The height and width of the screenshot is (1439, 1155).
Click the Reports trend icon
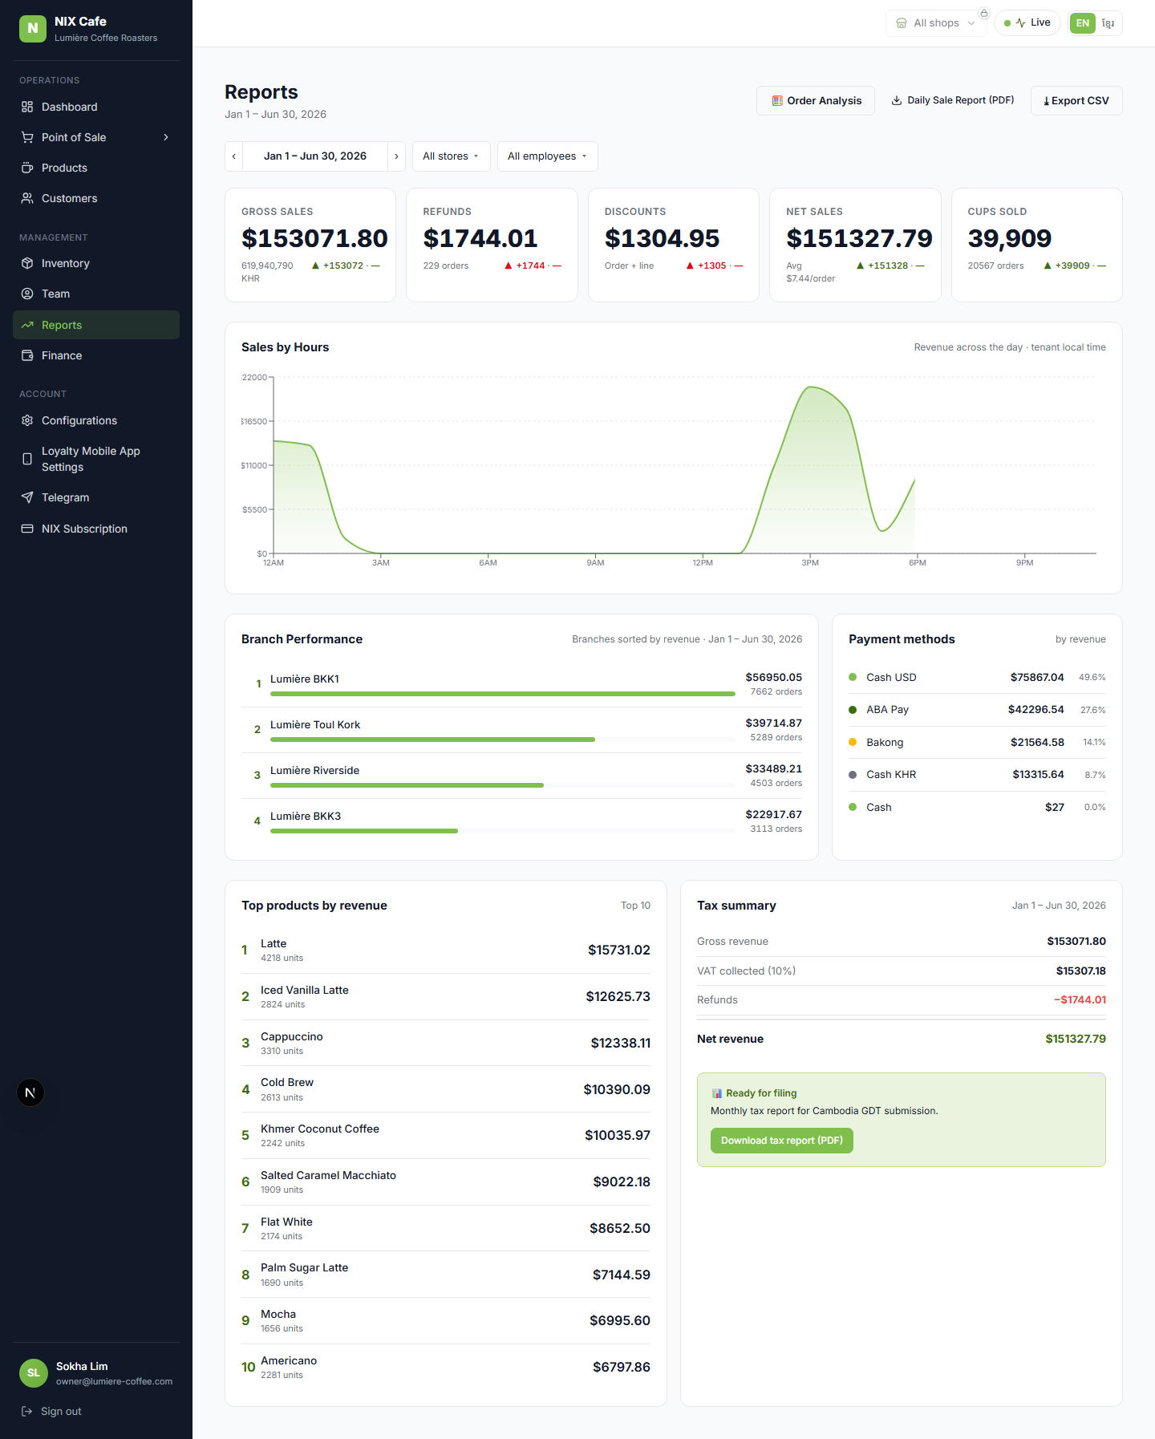(x=27, y=325)
